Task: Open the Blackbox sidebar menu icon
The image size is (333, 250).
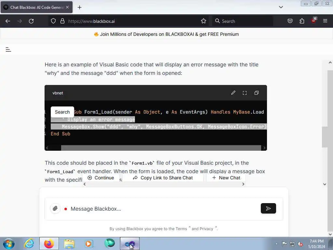Action: (x=8, y=49)
